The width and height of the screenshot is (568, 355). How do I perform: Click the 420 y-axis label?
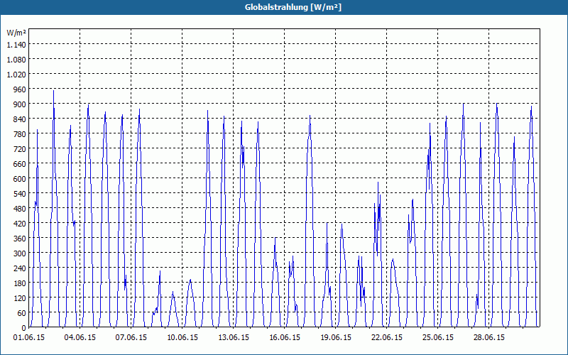point(20,224)
